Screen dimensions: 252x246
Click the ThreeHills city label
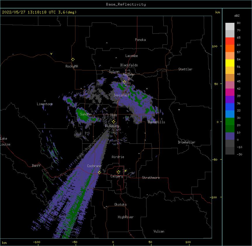coord(156,122)
